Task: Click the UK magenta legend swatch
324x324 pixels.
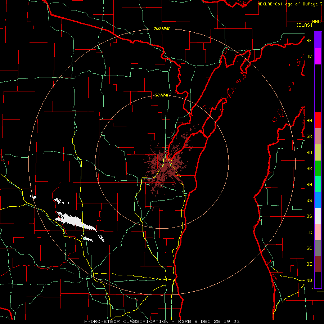Action: point(318,57)
